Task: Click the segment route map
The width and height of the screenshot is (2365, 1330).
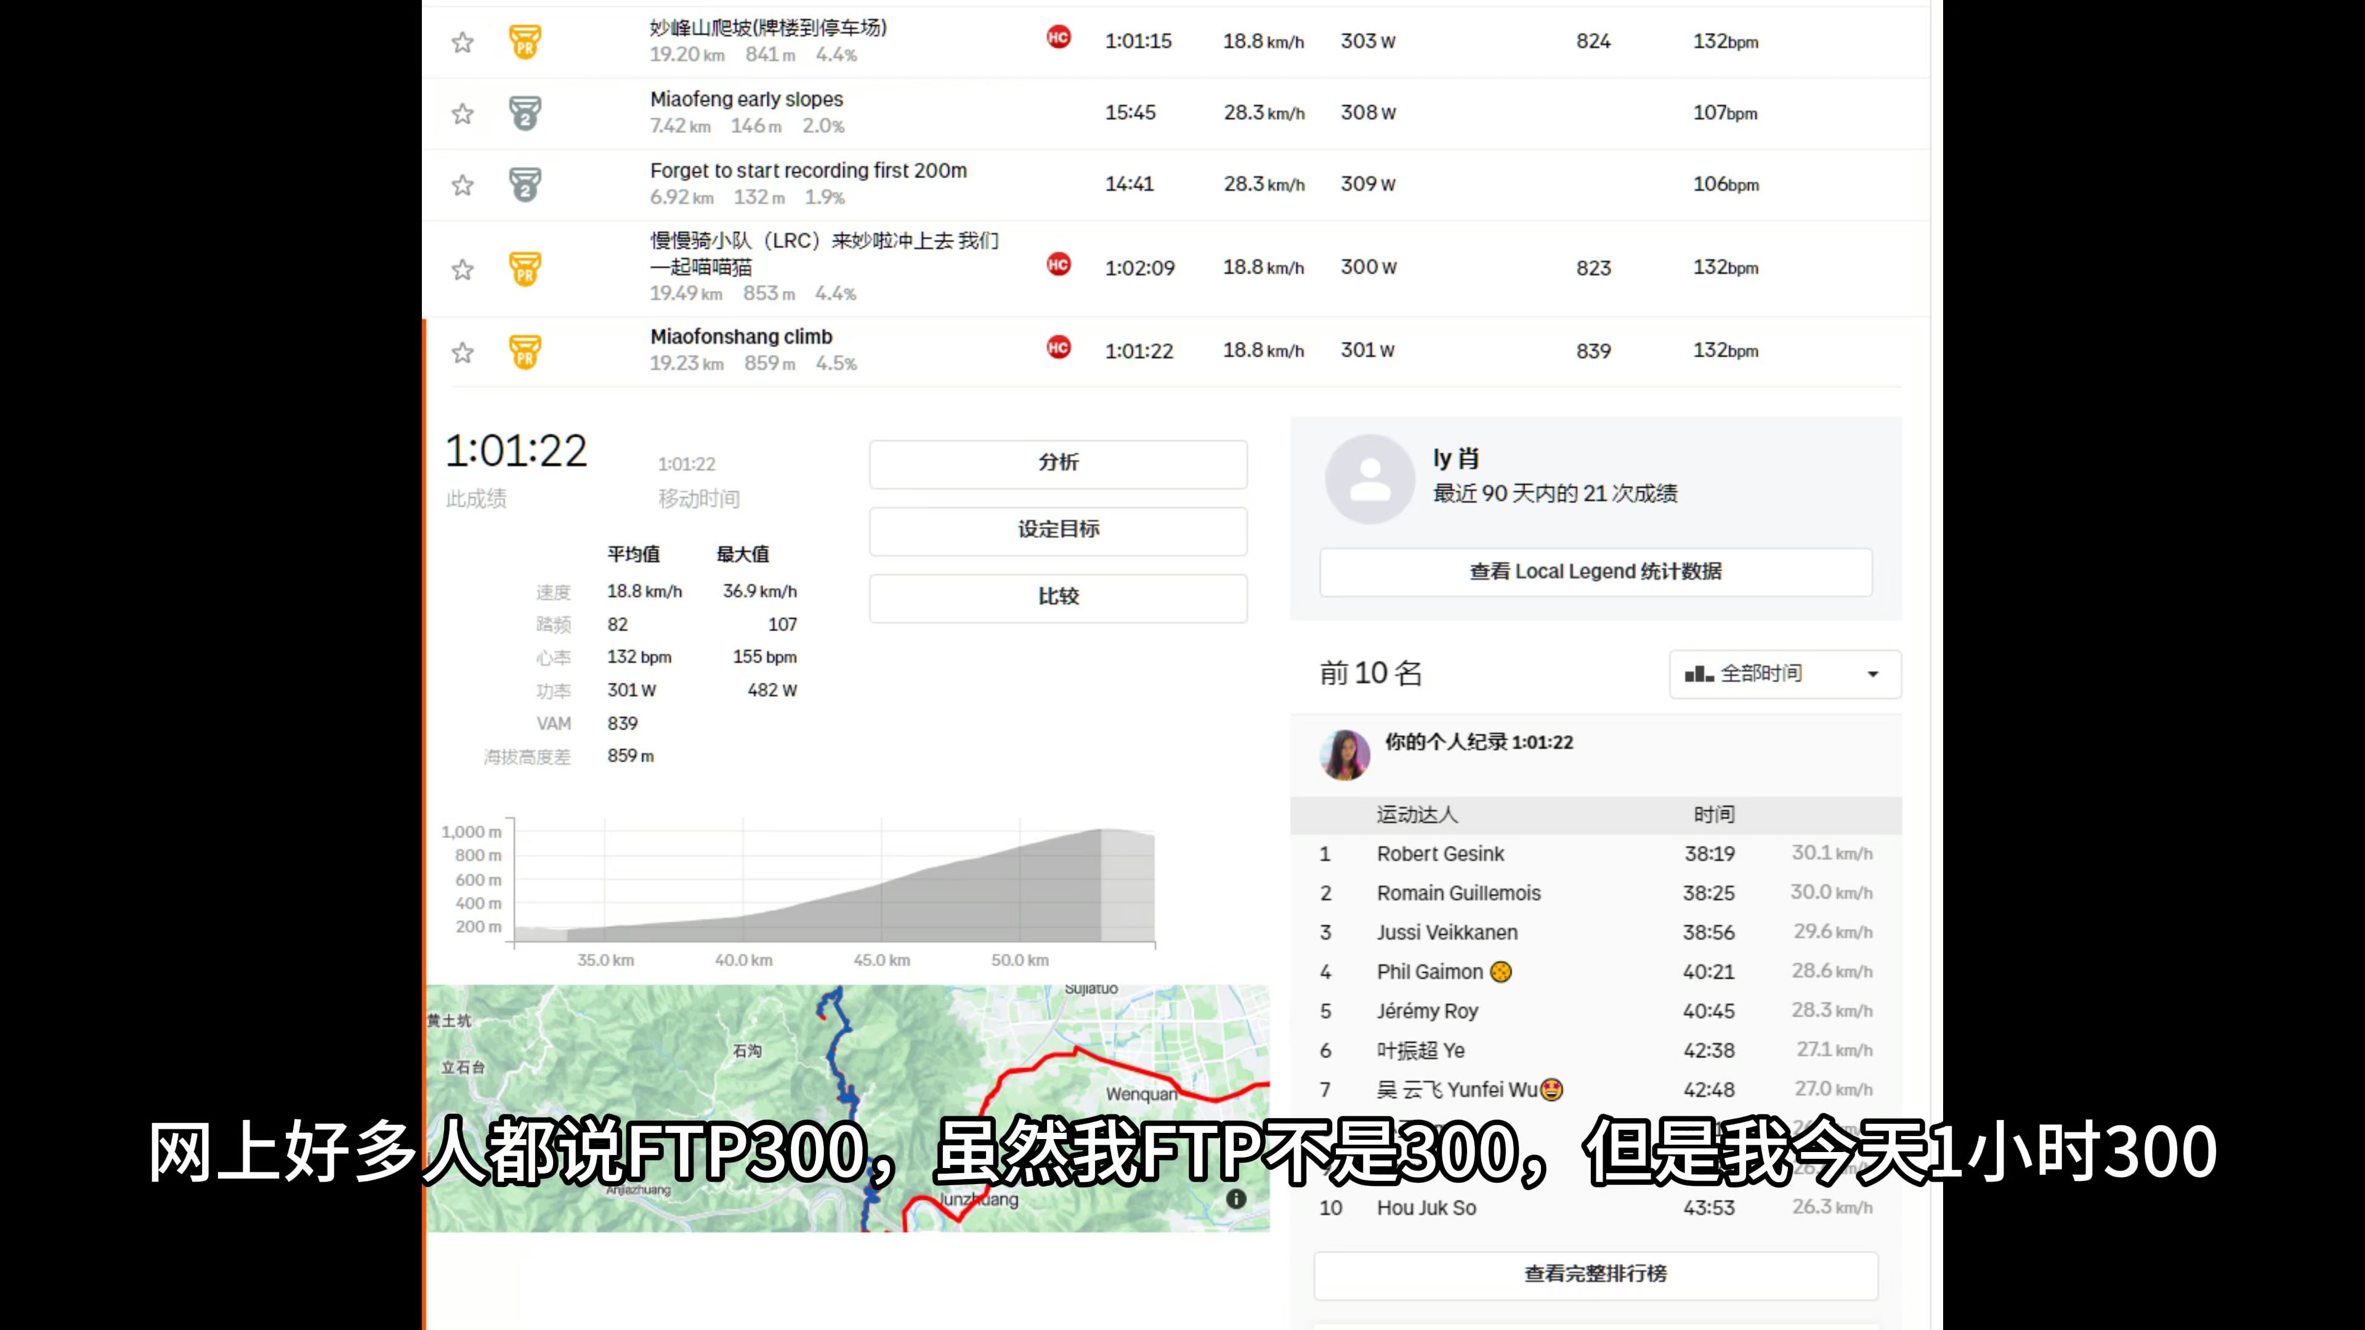Action: 847,1109
